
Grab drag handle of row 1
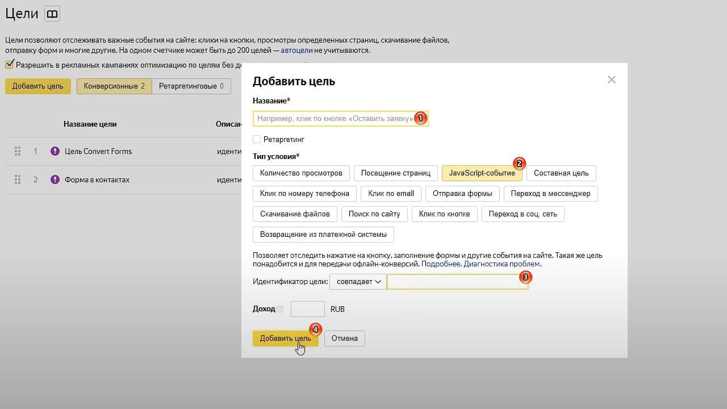[x=18, y=151]
